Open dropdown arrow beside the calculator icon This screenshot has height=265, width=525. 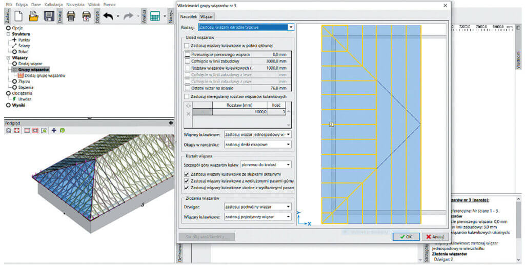[x=165, y=16]
